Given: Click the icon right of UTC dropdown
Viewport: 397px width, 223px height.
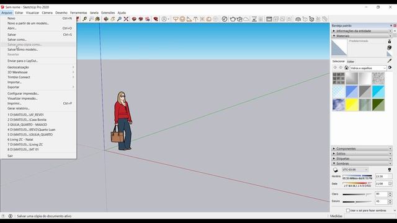Looking at the screenshot, I should coord(390,170).
